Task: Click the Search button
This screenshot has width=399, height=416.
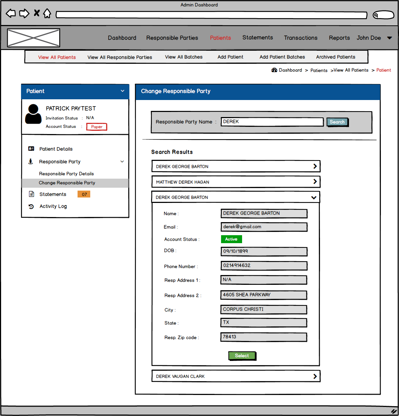Action: pos(337,122)
